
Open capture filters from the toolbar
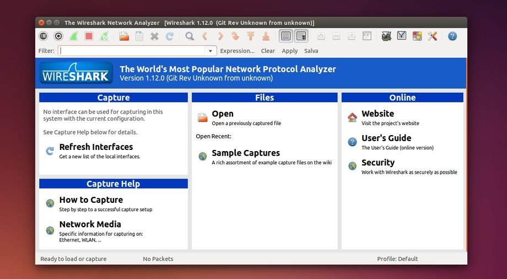(x=386, y=36)
